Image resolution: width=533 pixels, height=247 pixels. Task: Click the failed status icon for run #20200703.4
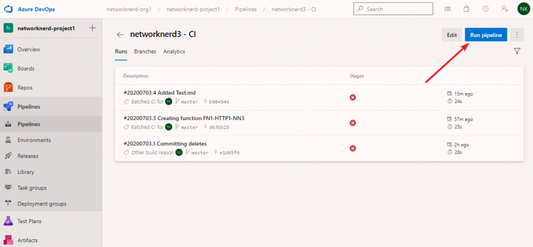click(353, 98)
